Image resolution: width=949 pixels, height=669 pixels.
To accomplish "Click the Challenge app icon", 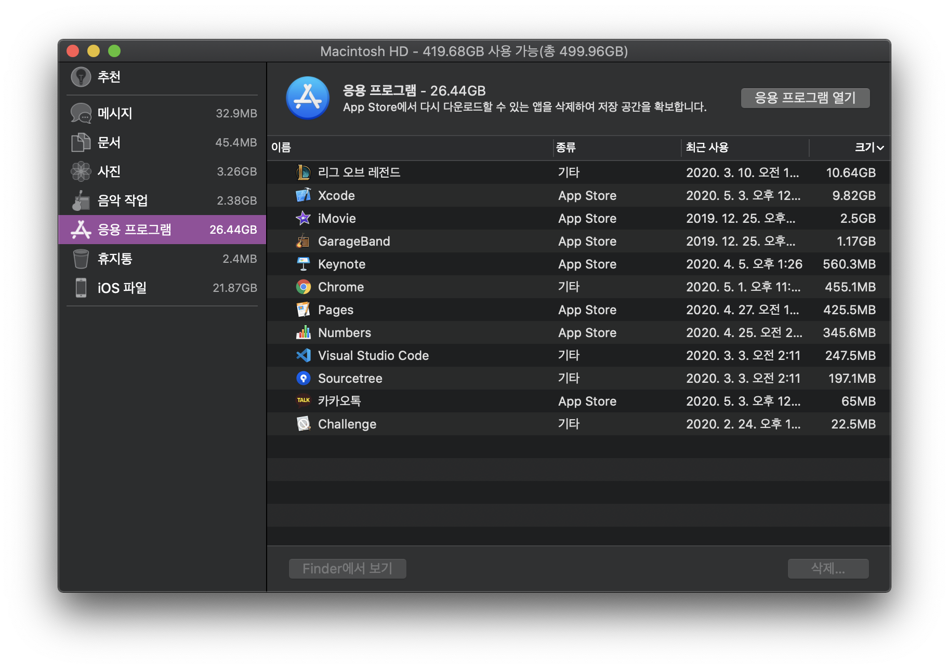I will coord(304,424).
